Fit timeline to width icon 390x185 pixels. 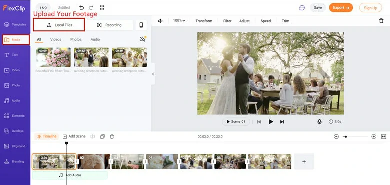384,137
